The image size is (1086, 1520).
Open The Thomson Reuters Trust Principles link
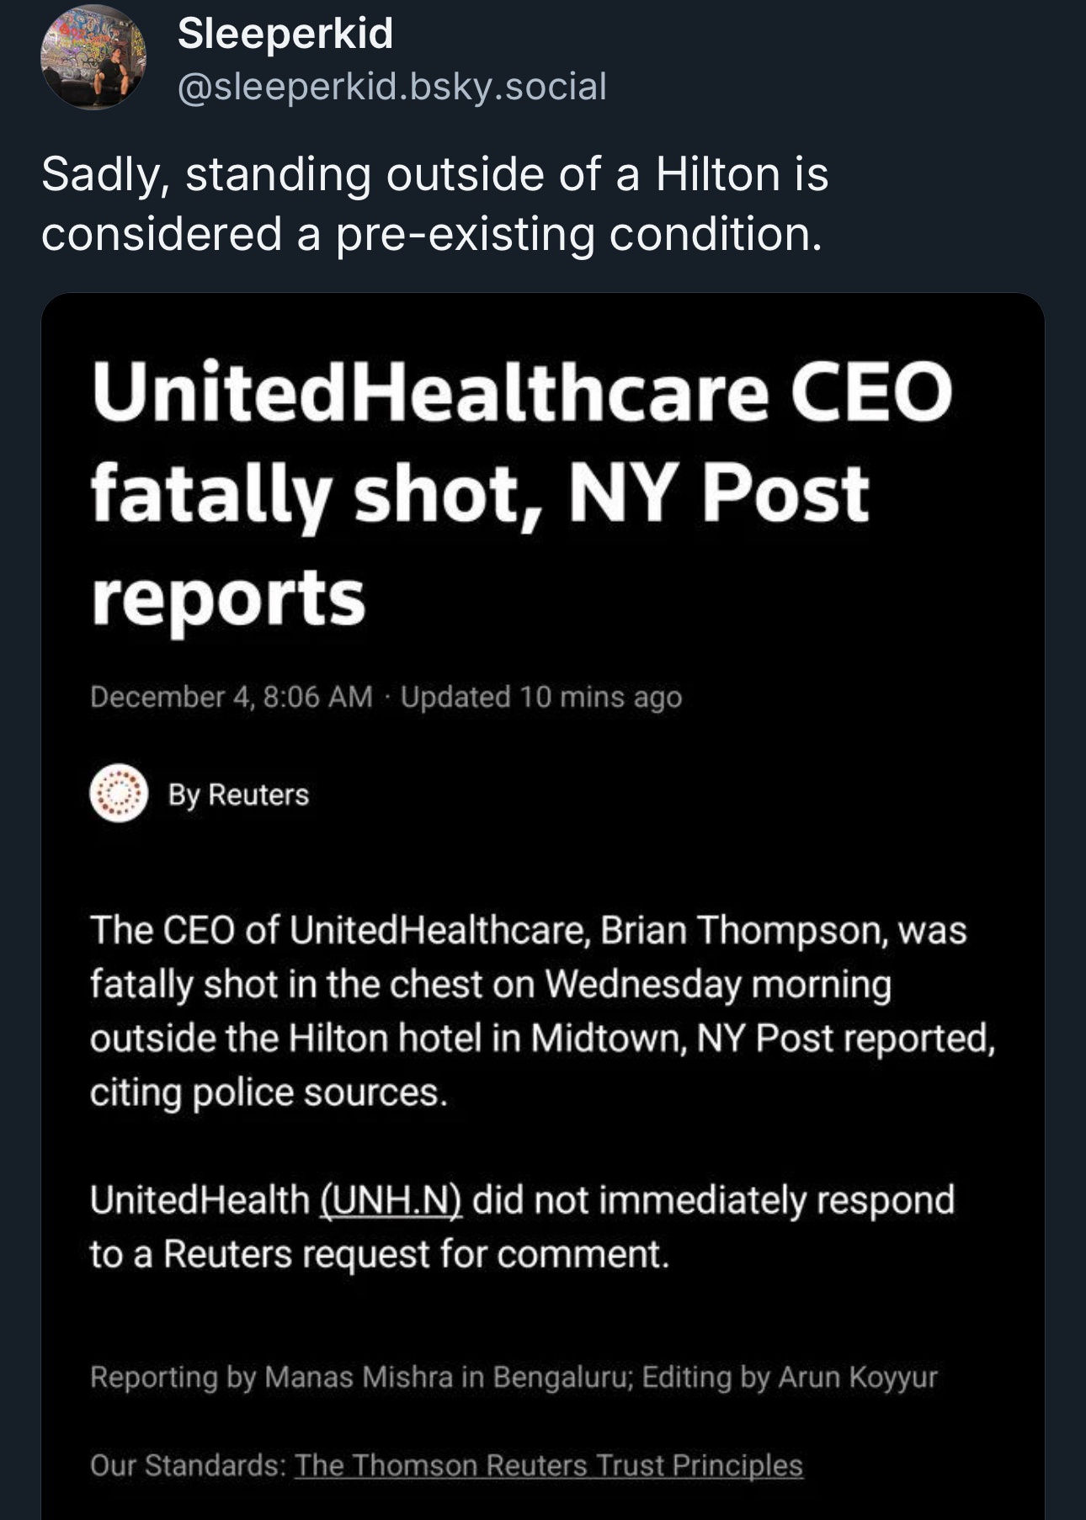tap(549, 1465)
